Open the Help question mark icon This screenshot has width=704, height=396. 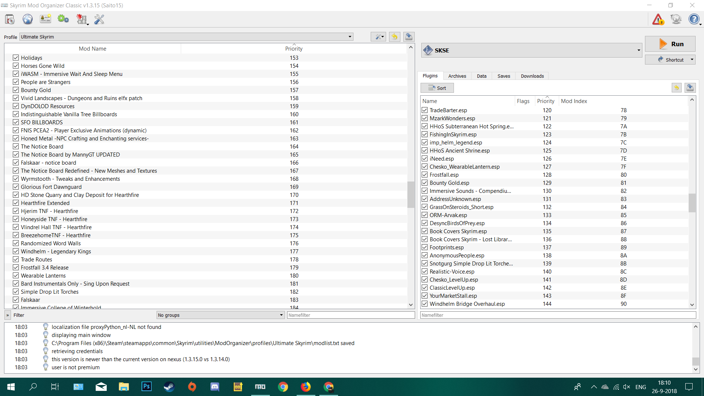click(694, 19)
